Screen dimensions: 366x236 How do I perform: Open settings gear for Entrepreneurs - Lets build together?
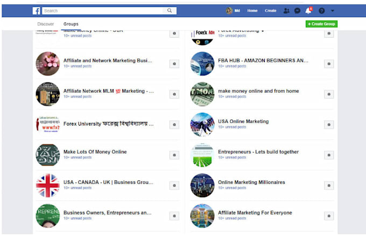coord(329,155)
